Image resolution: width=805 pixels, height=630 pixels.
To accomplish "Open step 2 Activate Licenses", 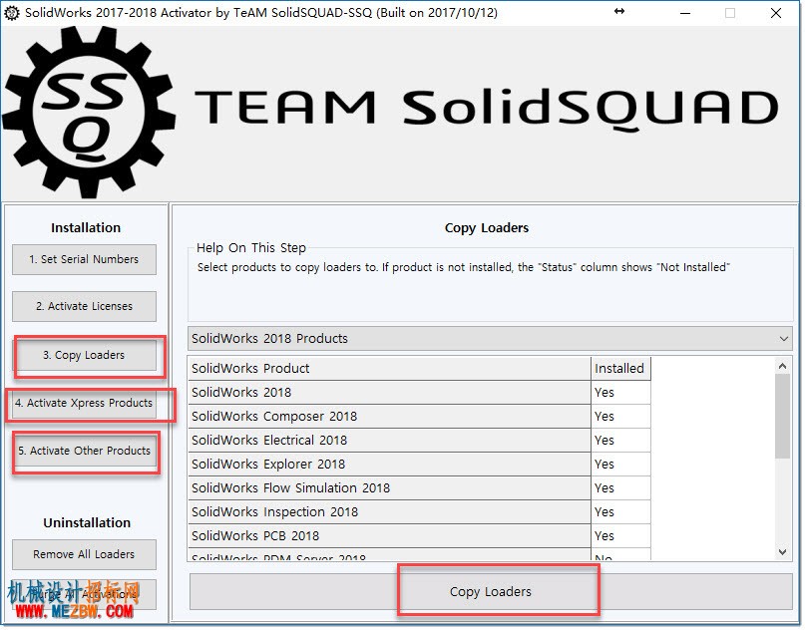I will (84, 306).
